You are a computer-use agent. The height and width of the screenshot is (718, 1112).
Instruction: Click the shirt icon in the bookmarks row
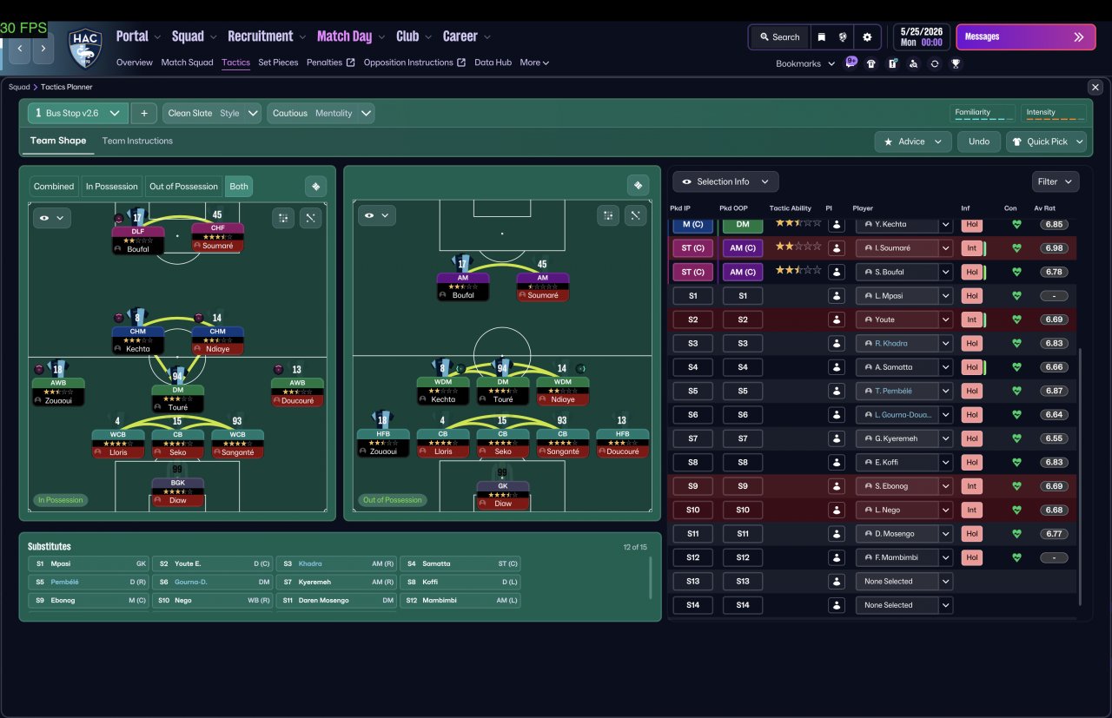coord(871,63)
